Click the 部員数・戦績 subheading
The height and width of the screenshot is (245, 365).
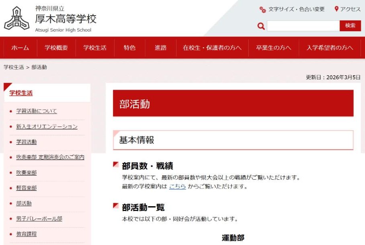(147, 166)
